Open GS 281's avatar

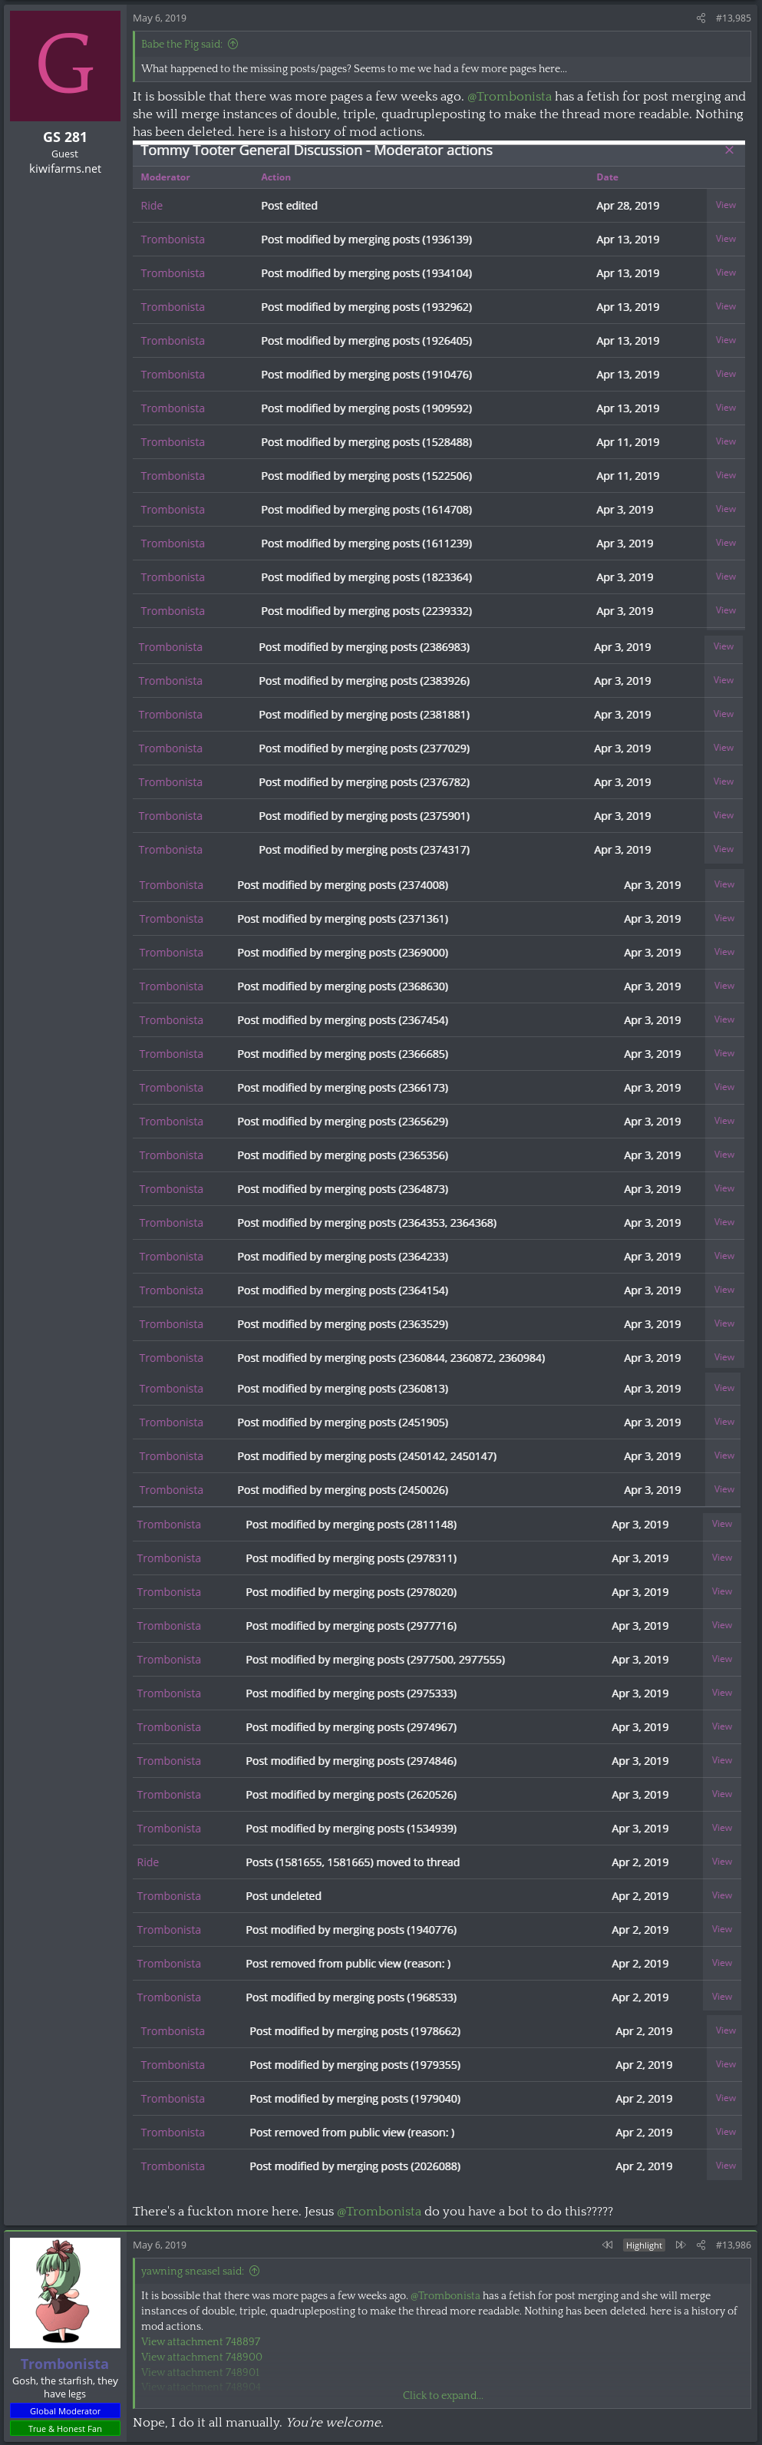[64, 65]
